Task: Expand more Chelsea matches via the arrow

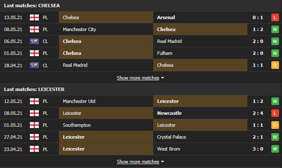Action: (163, 78)
